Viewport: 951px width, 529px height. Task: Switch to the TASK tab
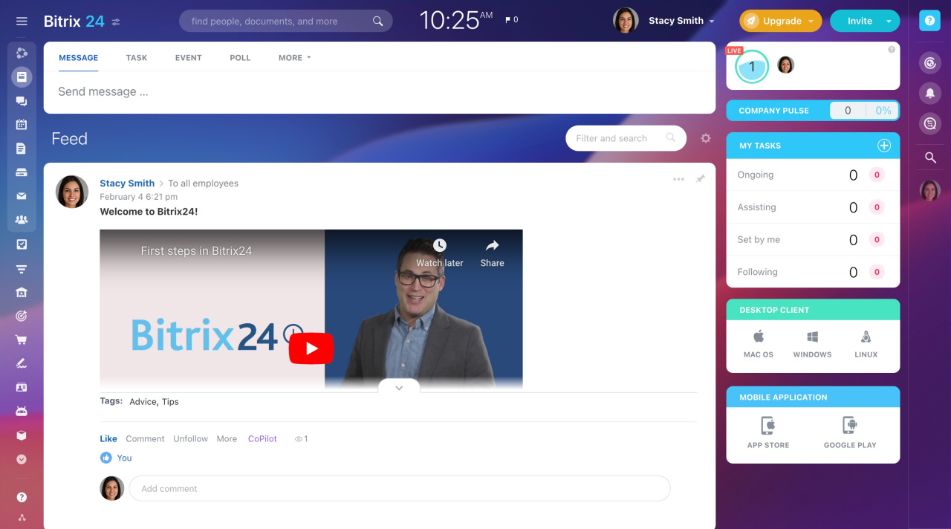(x=137, y=57)
